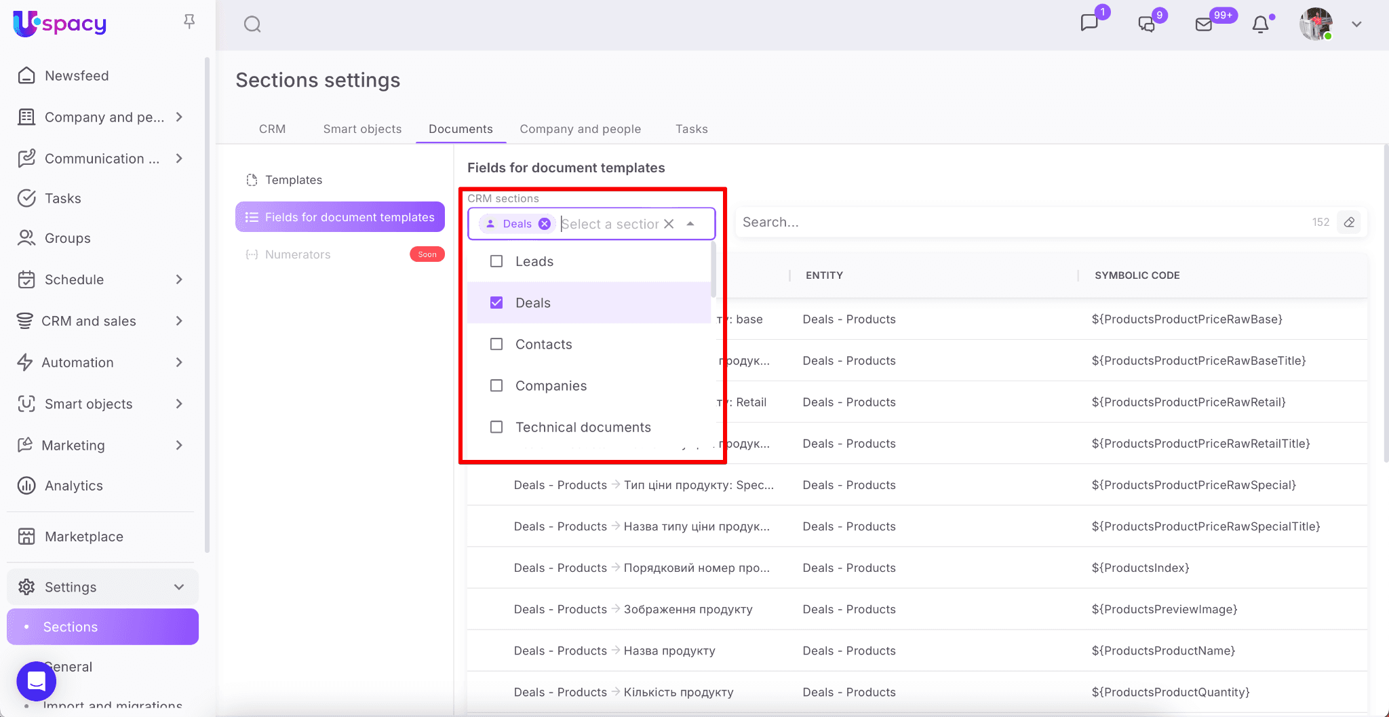Focus the Search field above the table
This screenshot has width=1389, height=717.
tap(1017, 222)
